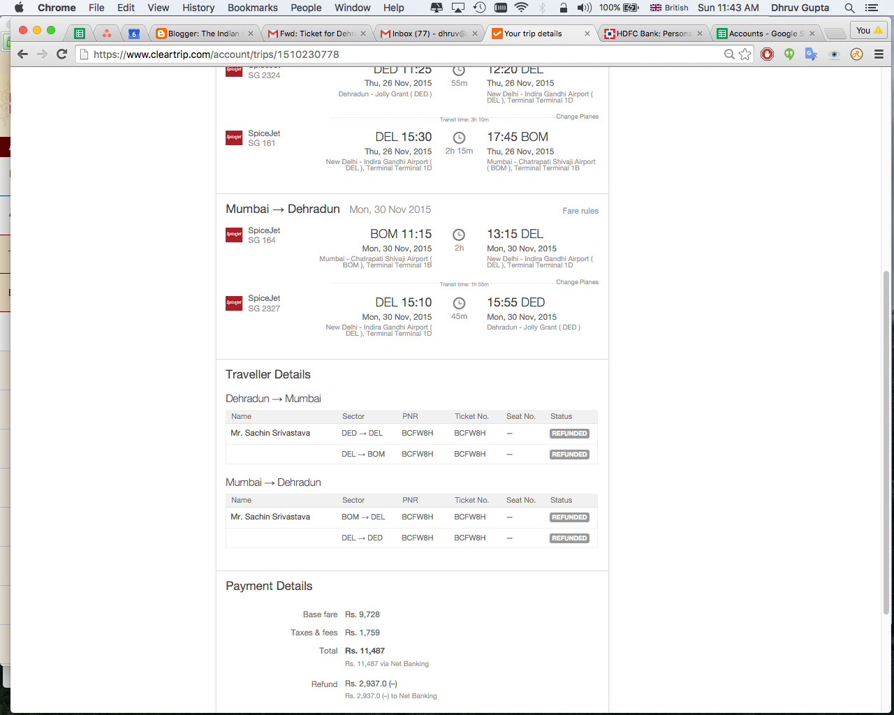Click the lock icon in menu bar
Image resolution: width=894 pixels, height=715 pixels.
tap(563, 8)
